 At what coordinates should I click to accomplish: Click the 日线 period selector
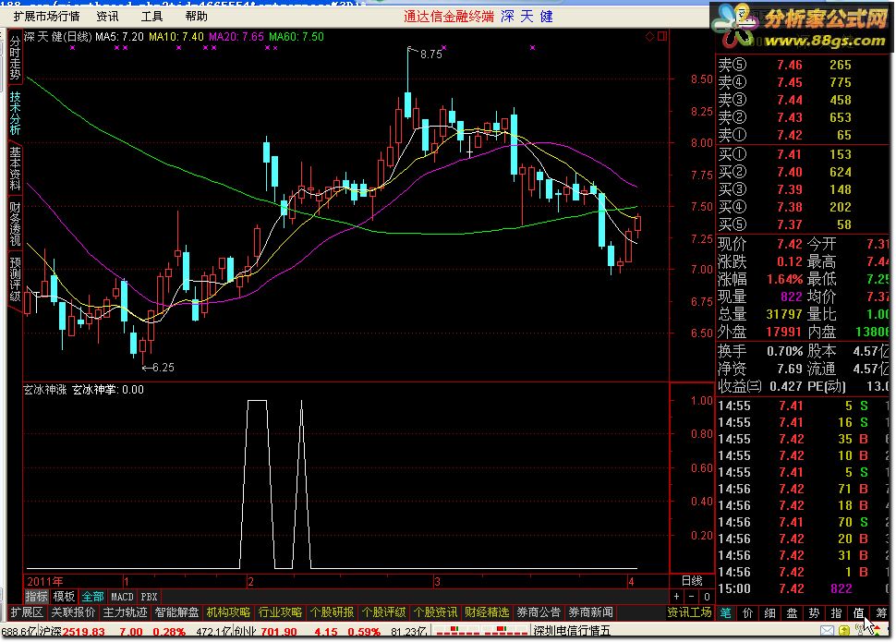coord(692,581)
